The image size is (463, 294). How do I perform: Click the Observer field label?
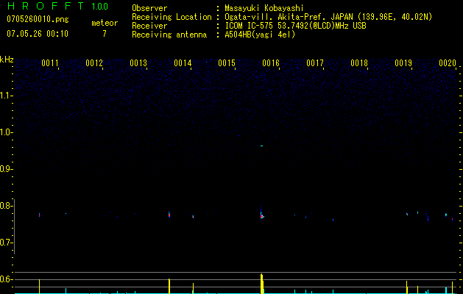tap(149, 8)
